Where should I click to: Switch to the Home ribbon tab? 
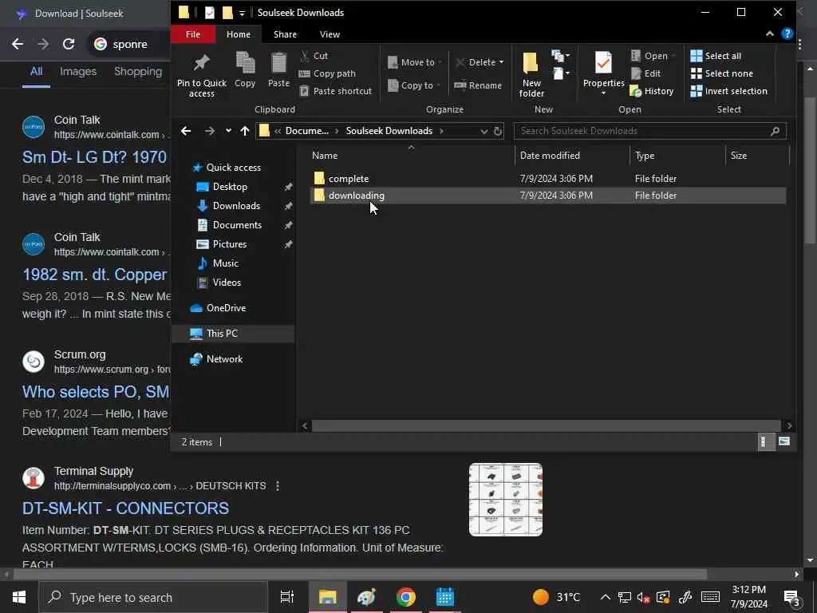[x=238, y=34]
